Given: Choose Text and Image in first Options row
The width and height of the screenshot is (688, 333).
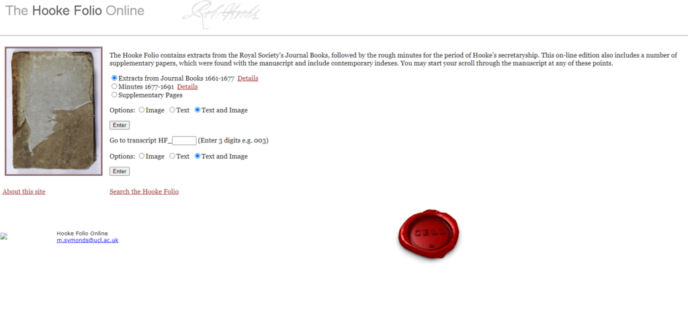Looking at the screenshot, I should click(198, 110).
